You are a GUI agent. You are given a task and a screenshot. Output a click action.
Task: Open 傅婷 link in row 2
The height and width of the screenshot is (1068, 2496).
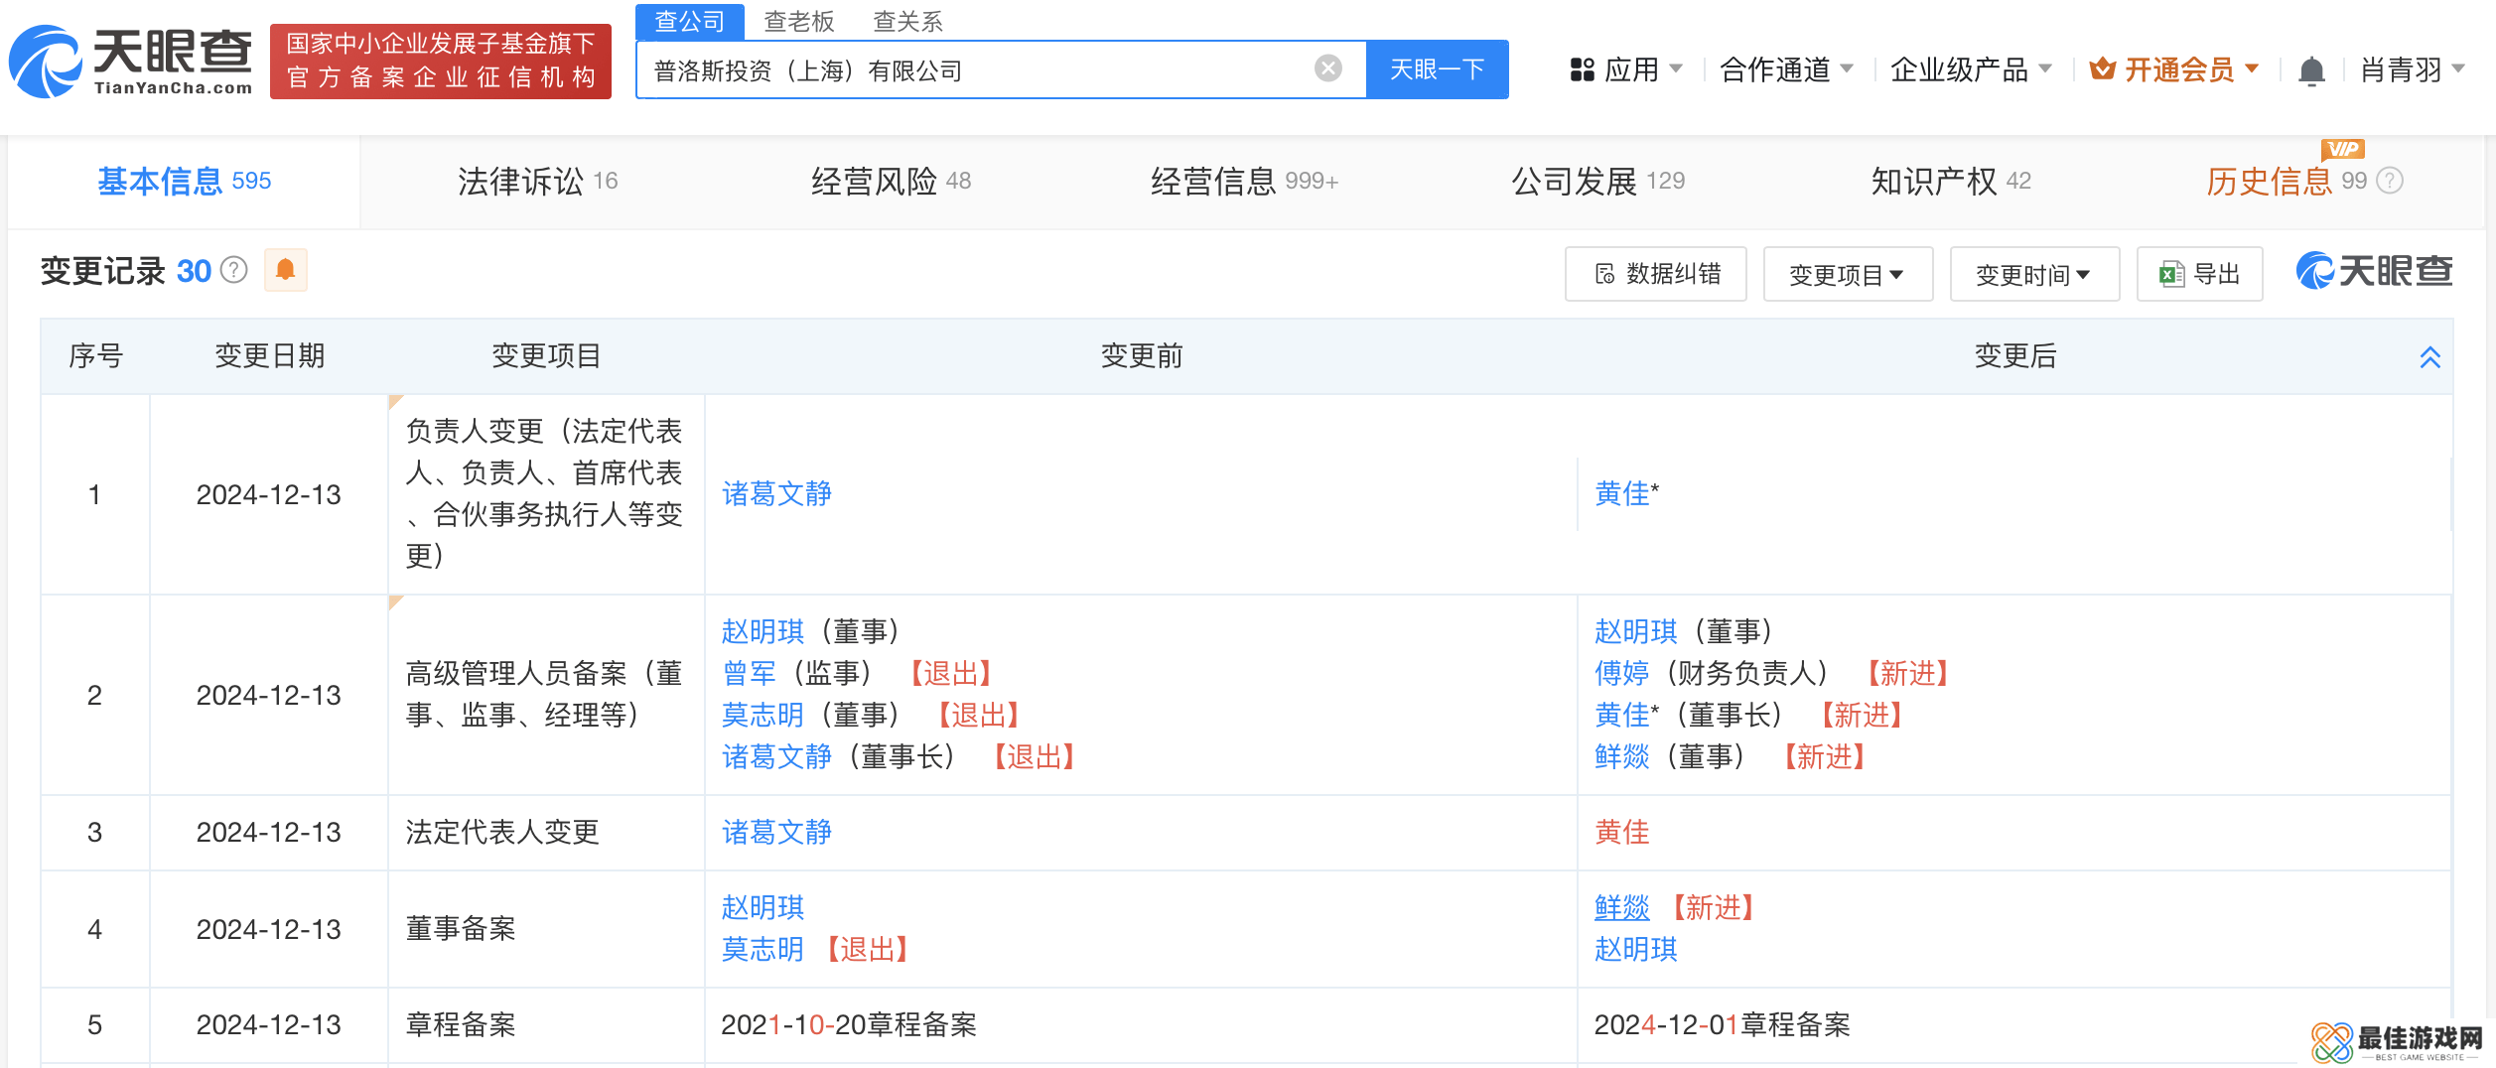click(1621, 673)
